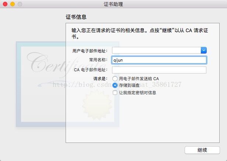Click the CA 电子邮件地址 label
227x161 pixels.
click(91, 70)
